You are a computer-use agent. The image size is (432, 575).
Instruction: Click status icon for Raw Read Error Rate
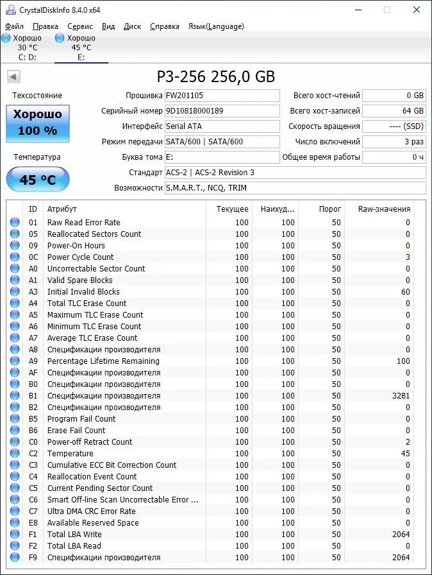(x=15, y=222)
